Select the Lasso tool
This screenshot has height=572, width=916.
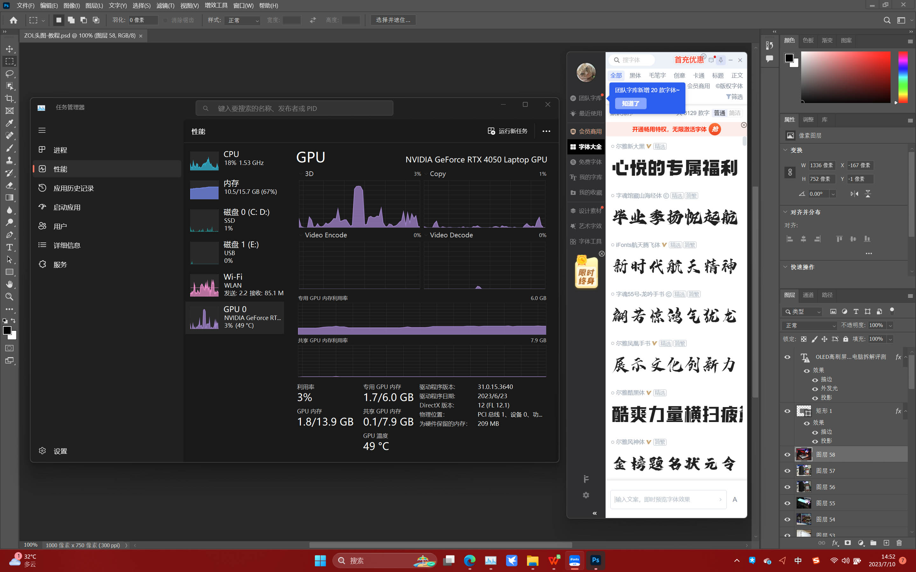[10, 73]
